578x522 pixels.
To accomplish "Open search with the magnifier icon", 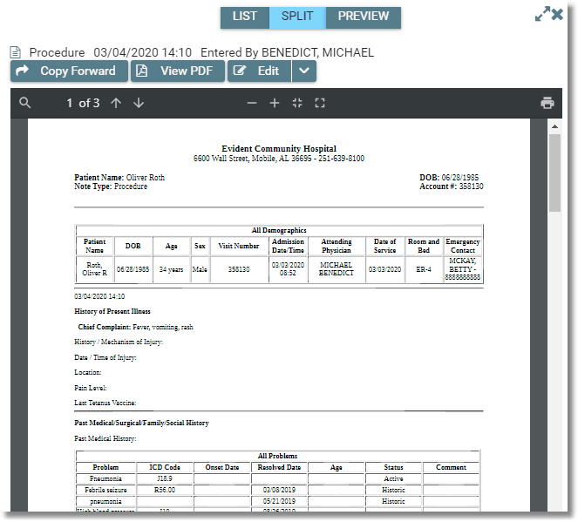I will [24, 103].
